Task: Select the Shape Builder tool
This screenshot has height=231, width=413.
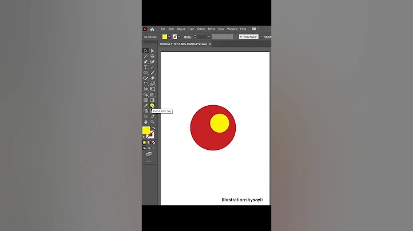Action: (x=146, y=94)
